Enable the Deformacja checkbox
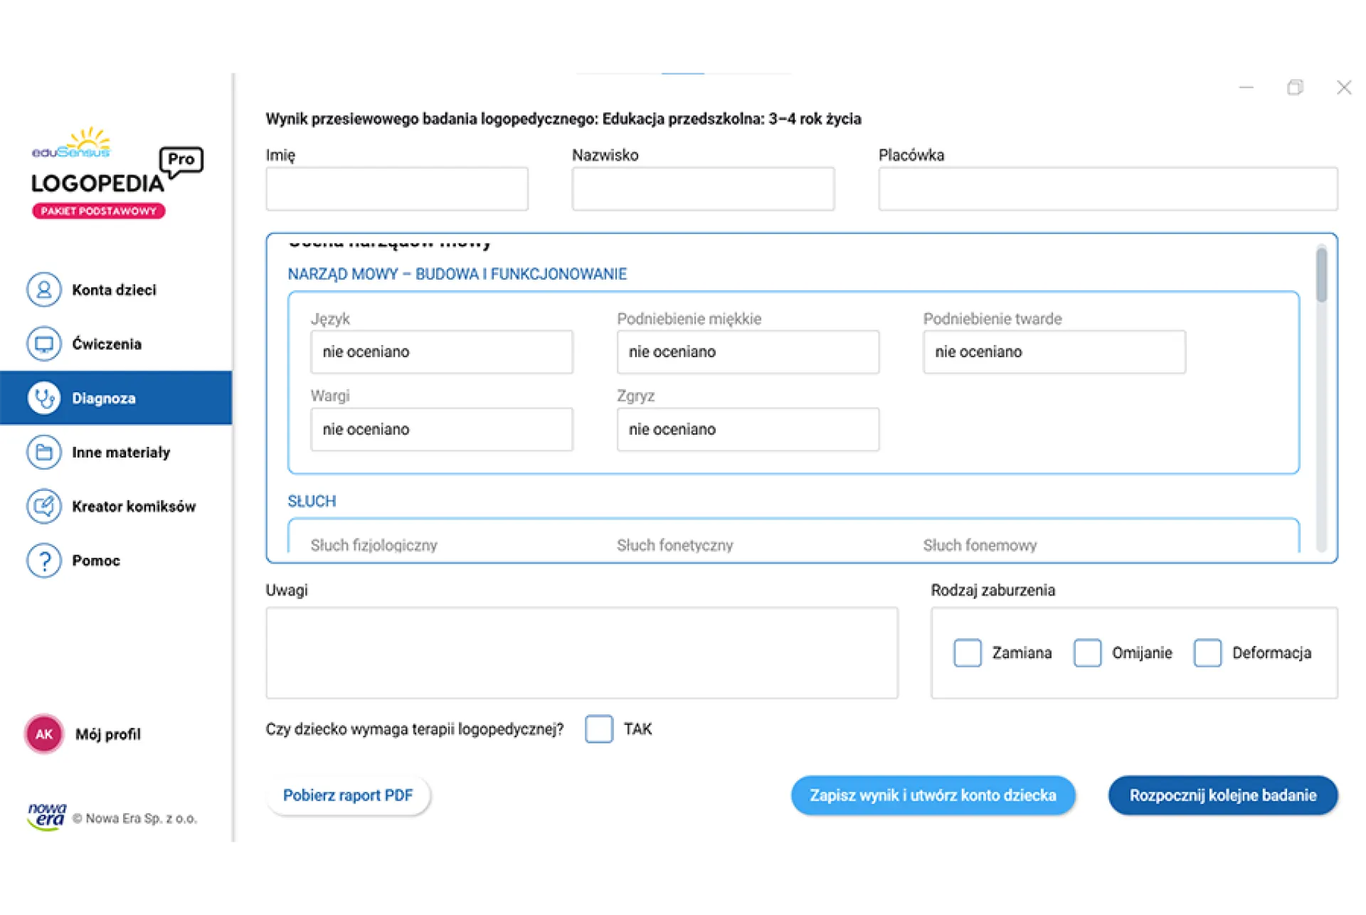This screenshot has height=915, width=1366. pos(1207,652)
